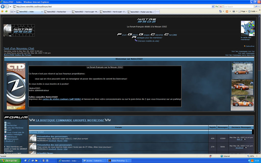261x163 pixels.
Task: Click the browser Back button
Action: click(3, 7)
